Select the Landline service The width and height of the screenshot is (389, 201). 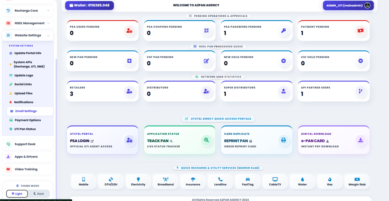point(220,182)
